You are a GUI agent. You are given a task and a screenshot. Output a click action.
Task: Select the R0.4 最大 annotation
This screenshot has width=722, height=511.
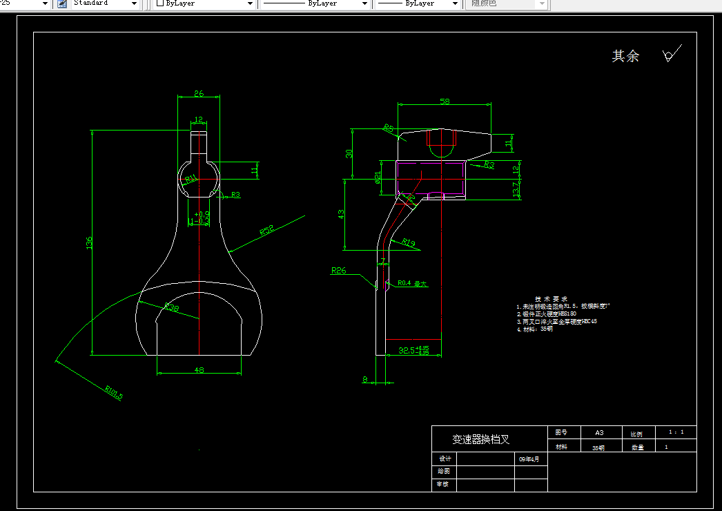point(412,283)
